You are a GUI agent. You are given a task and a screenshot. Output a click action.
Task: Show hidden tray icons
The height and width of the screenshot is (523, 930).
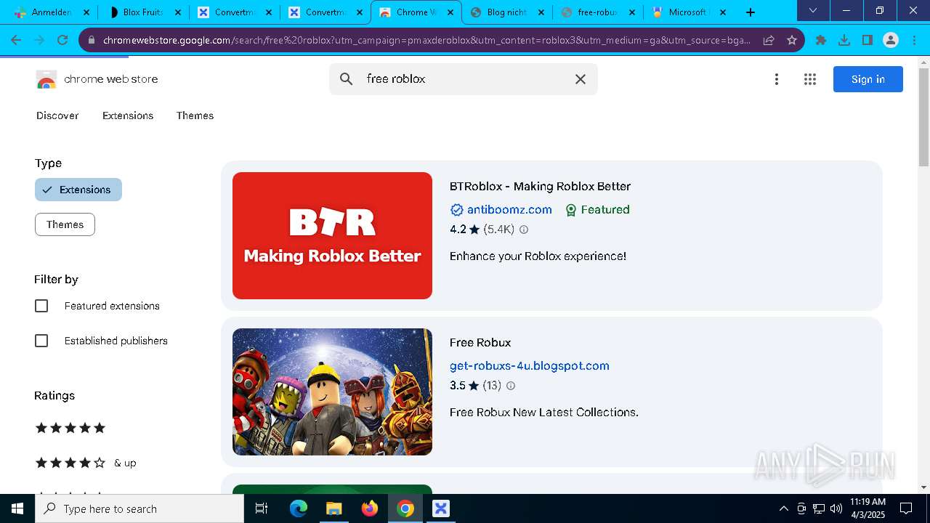(x=783, y=508)
